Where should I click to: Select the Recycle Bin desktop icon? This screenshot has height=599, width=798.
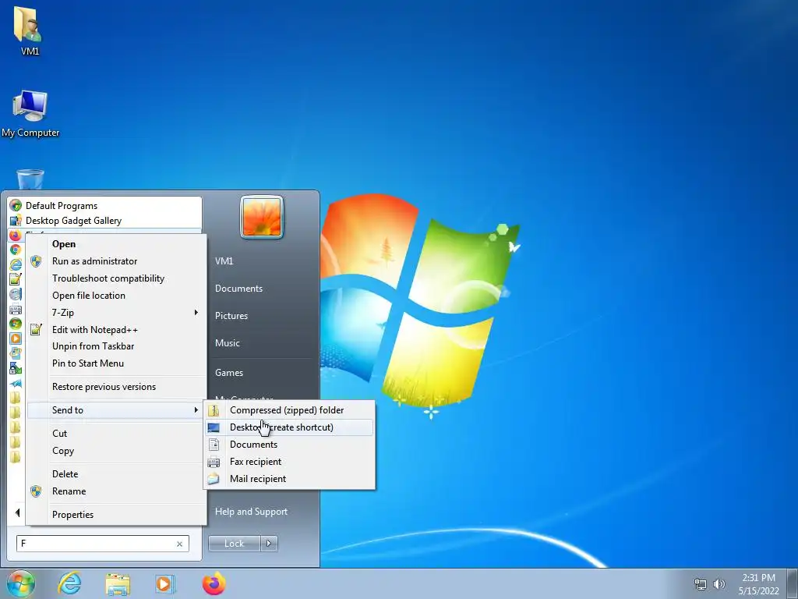30,179
